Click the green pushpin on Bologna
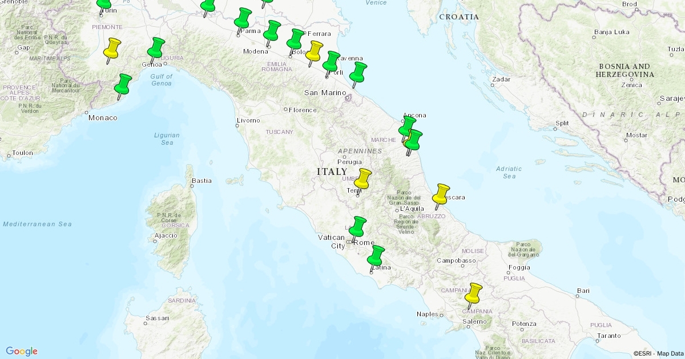685x359 pixels. tap(295, 39)
